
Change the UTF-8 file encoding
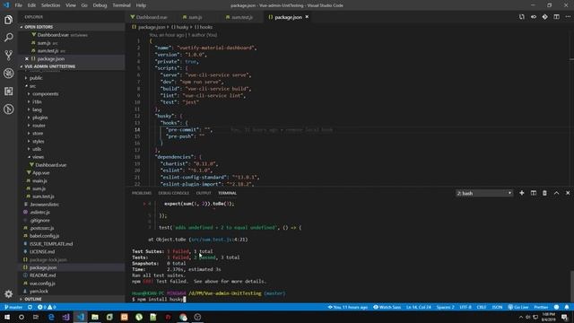pyautogui.click(x=465, y=307)
